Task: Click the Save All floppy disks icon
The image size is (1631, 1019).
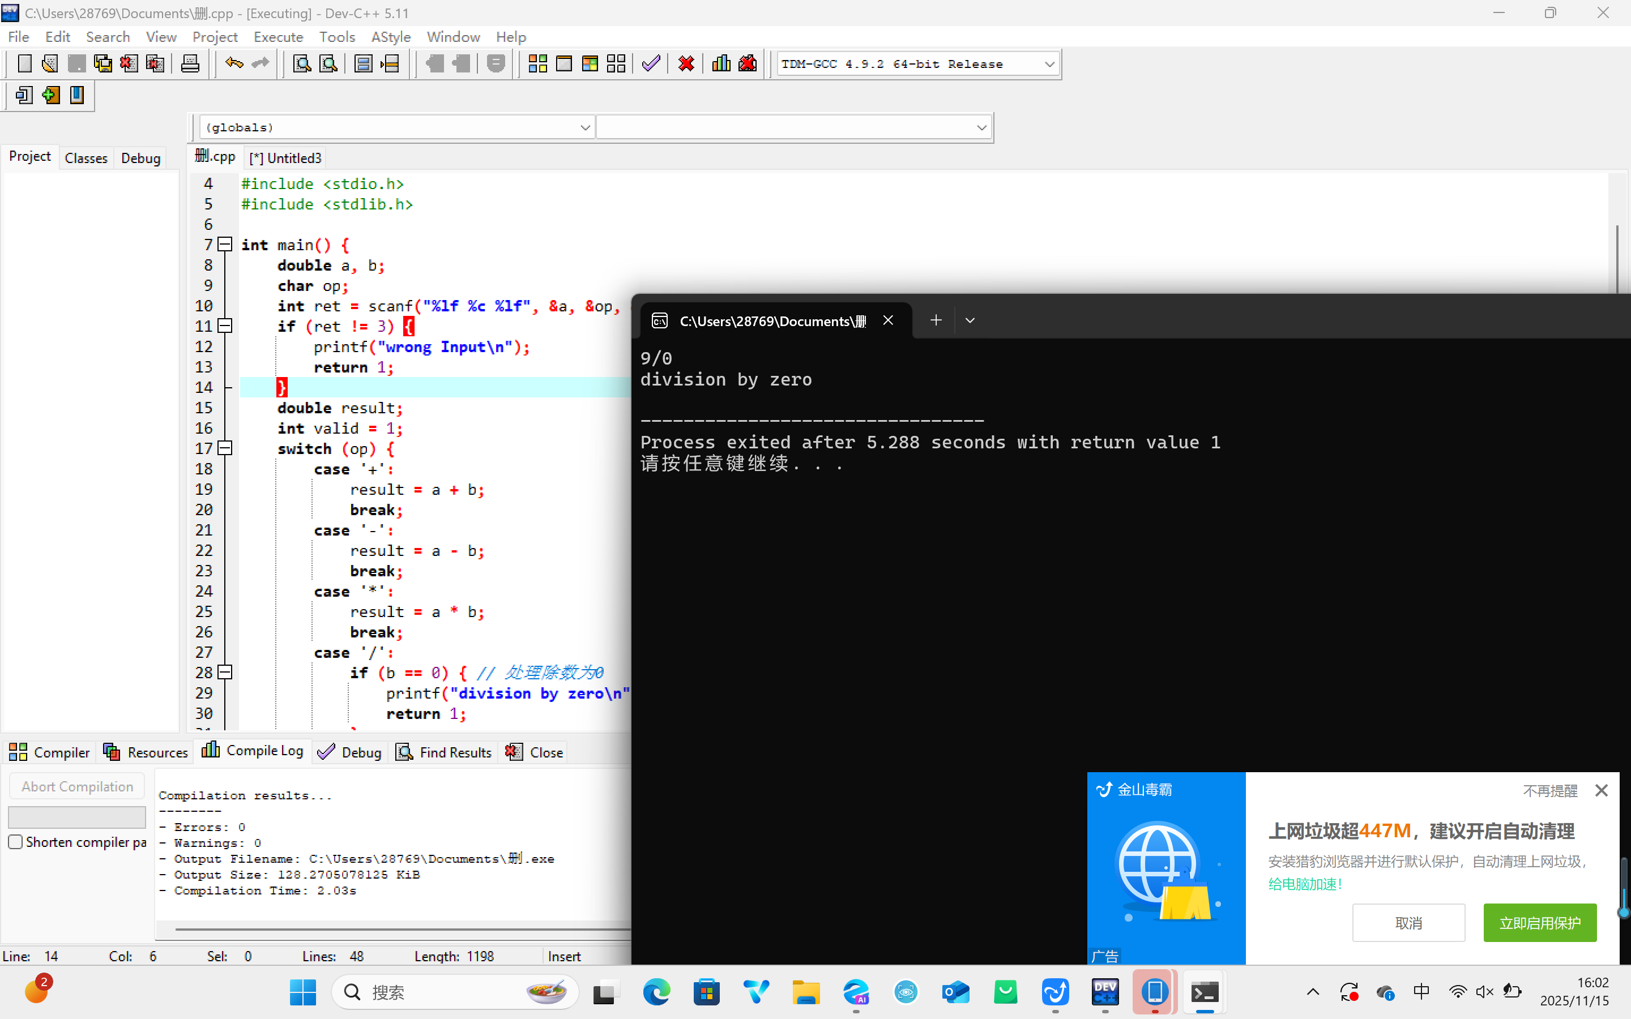Action: point(103,64)
